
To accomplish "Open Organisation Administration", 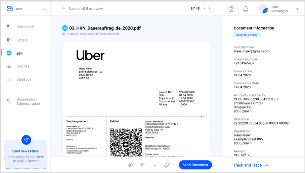I will click(28, 101).
